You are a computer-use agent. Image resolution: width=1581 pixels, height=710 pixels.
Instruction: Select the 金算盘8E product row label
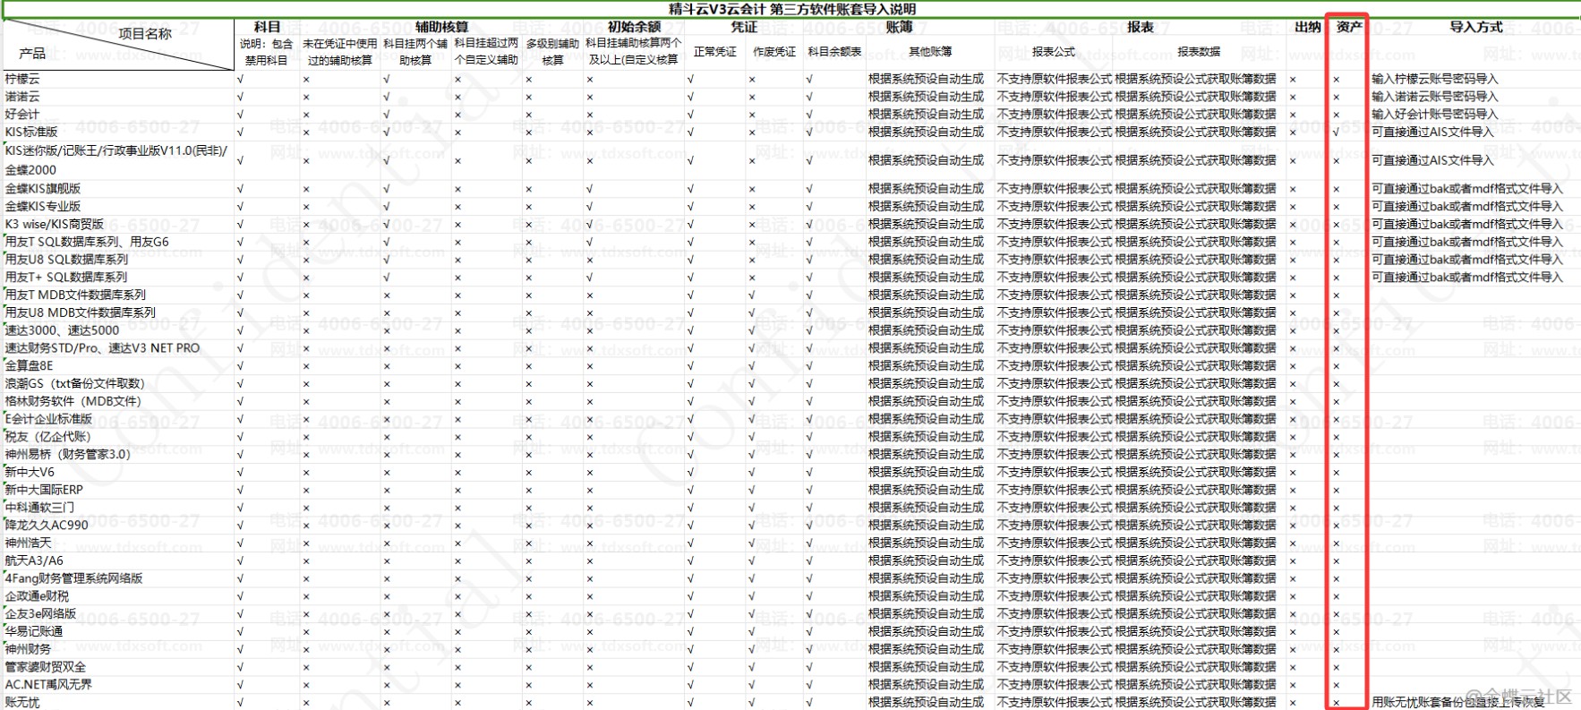point(30,365)
